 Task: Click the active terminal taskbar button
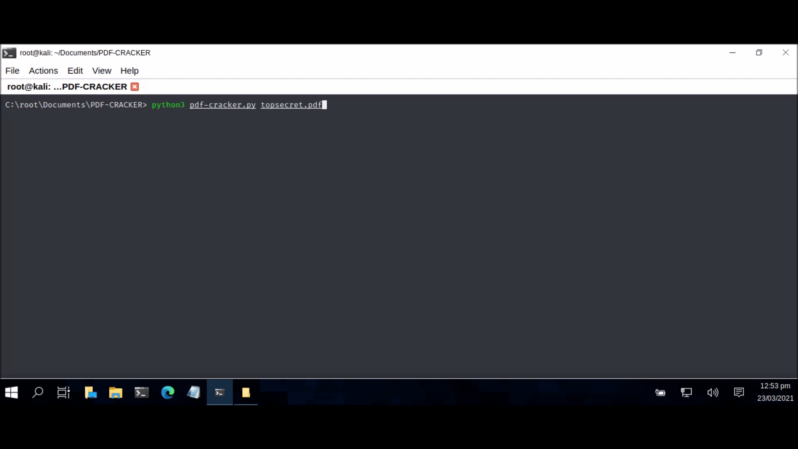click(x=220, y=392)
